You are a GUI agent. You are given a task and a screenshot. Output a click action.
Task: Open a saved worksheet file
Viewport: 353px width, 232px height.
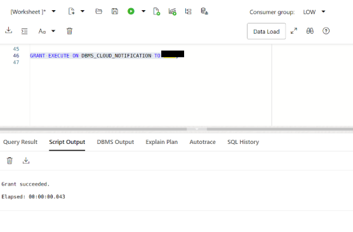(98, 11)
